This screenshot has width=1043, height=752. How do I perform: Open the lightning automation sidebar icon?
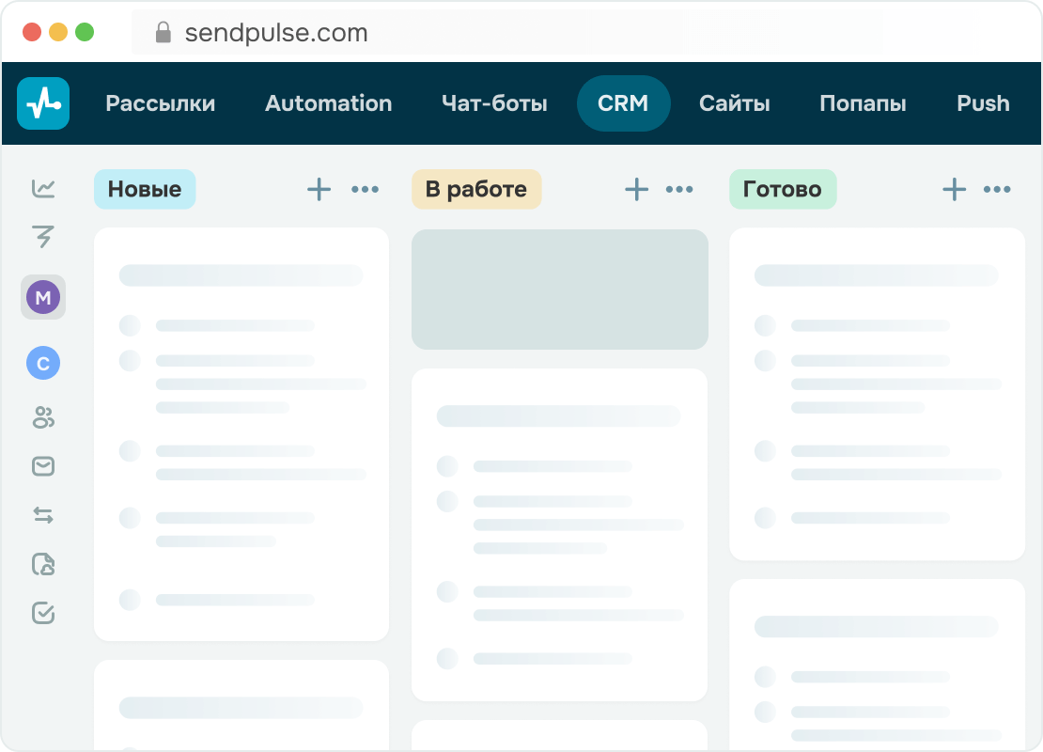(43, 236)
